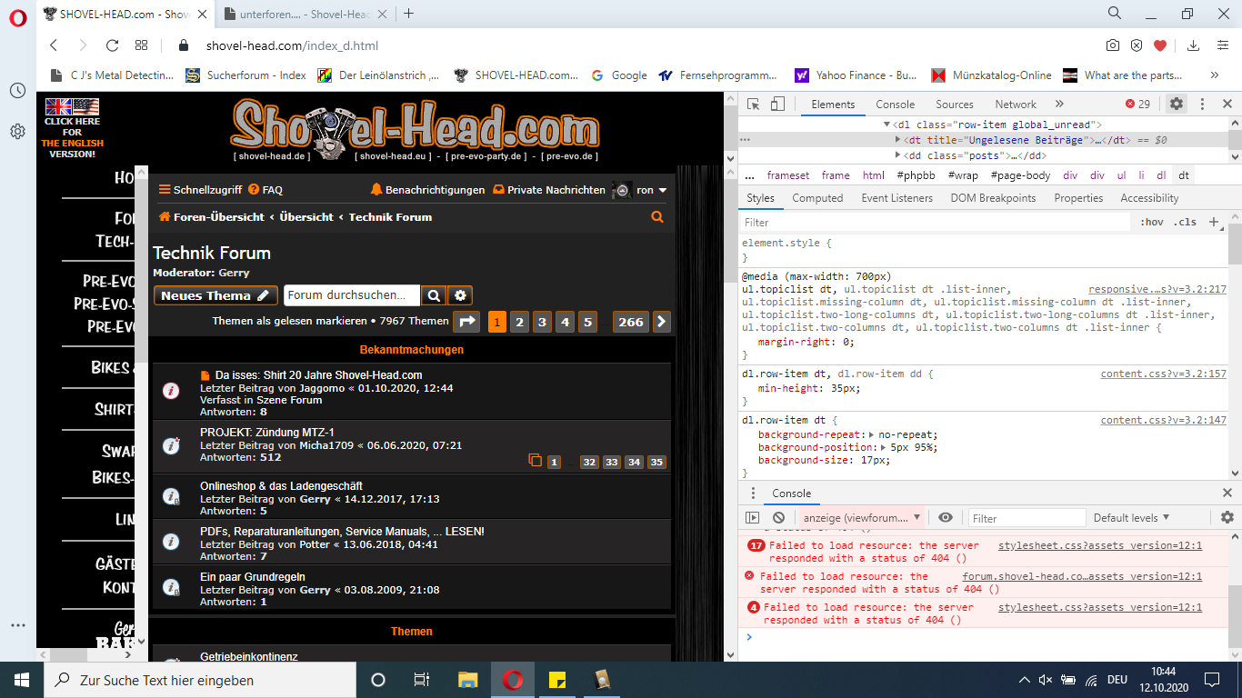This screenshot has width=1242, height=698.
Task: Bookmark page with the heart icon
Action: click(1160, 45)
